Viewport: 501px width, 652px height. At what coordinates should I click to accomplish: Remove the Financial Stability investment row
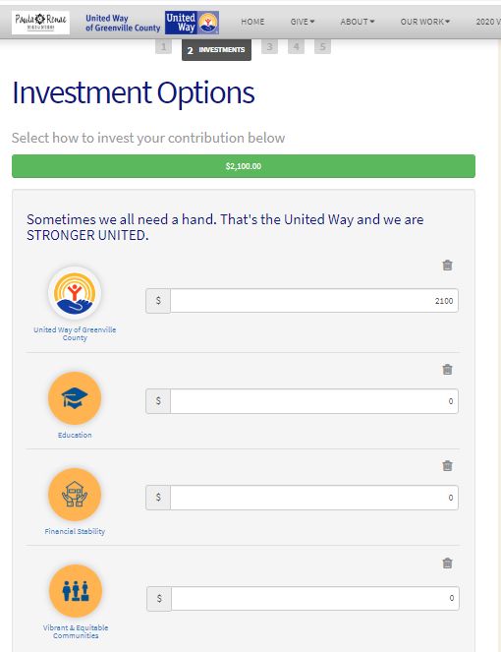click(x=447, y=466)
